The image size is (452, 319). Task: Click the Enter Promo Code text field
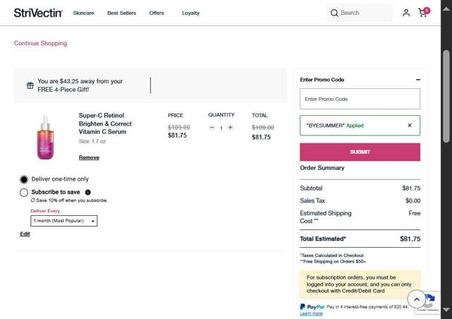(360, 99)
